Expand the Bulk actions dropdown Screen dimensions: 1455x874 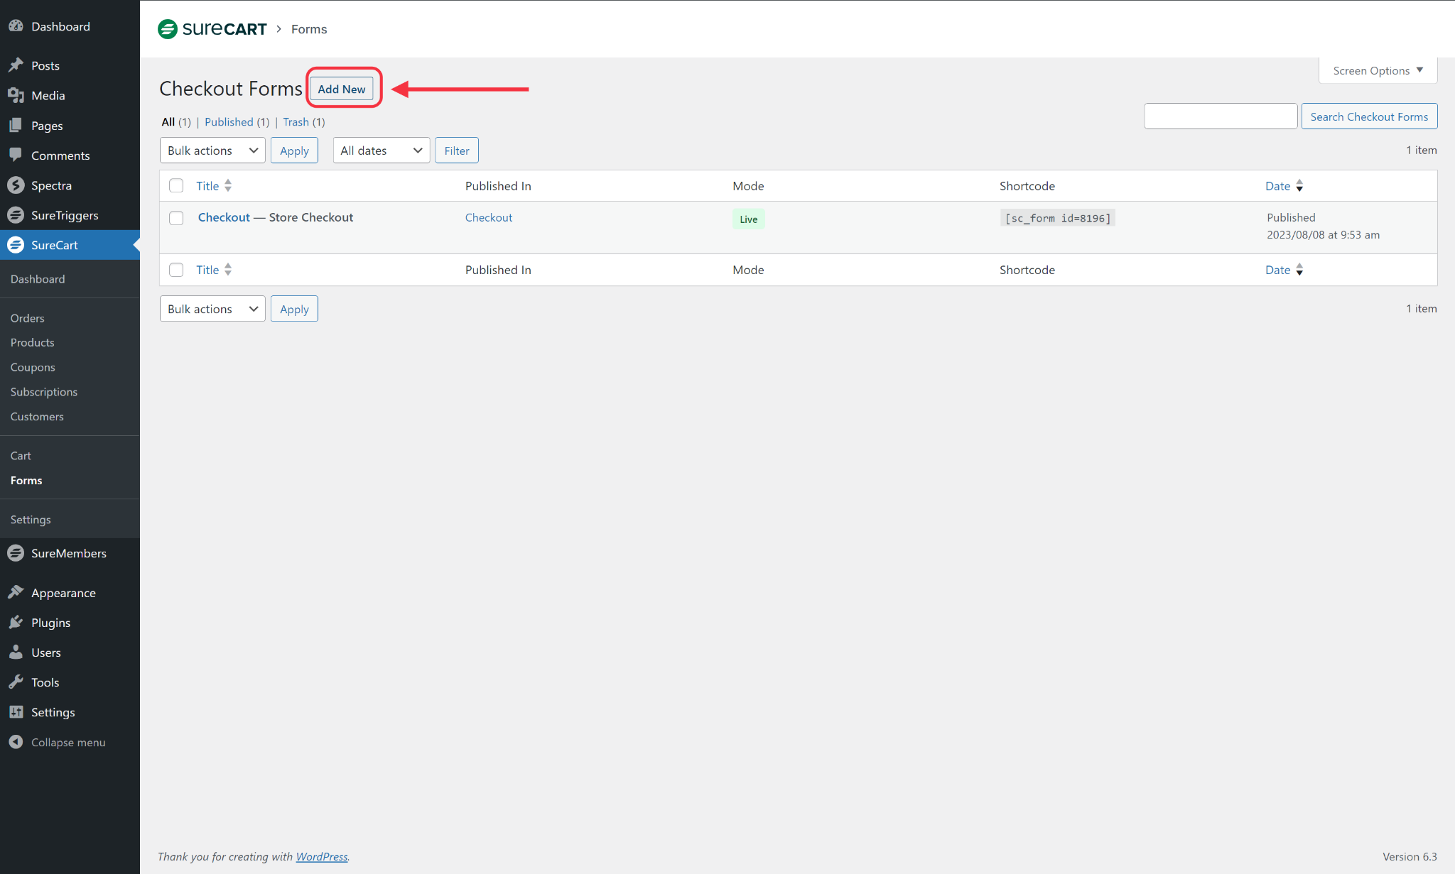[212, 150]
